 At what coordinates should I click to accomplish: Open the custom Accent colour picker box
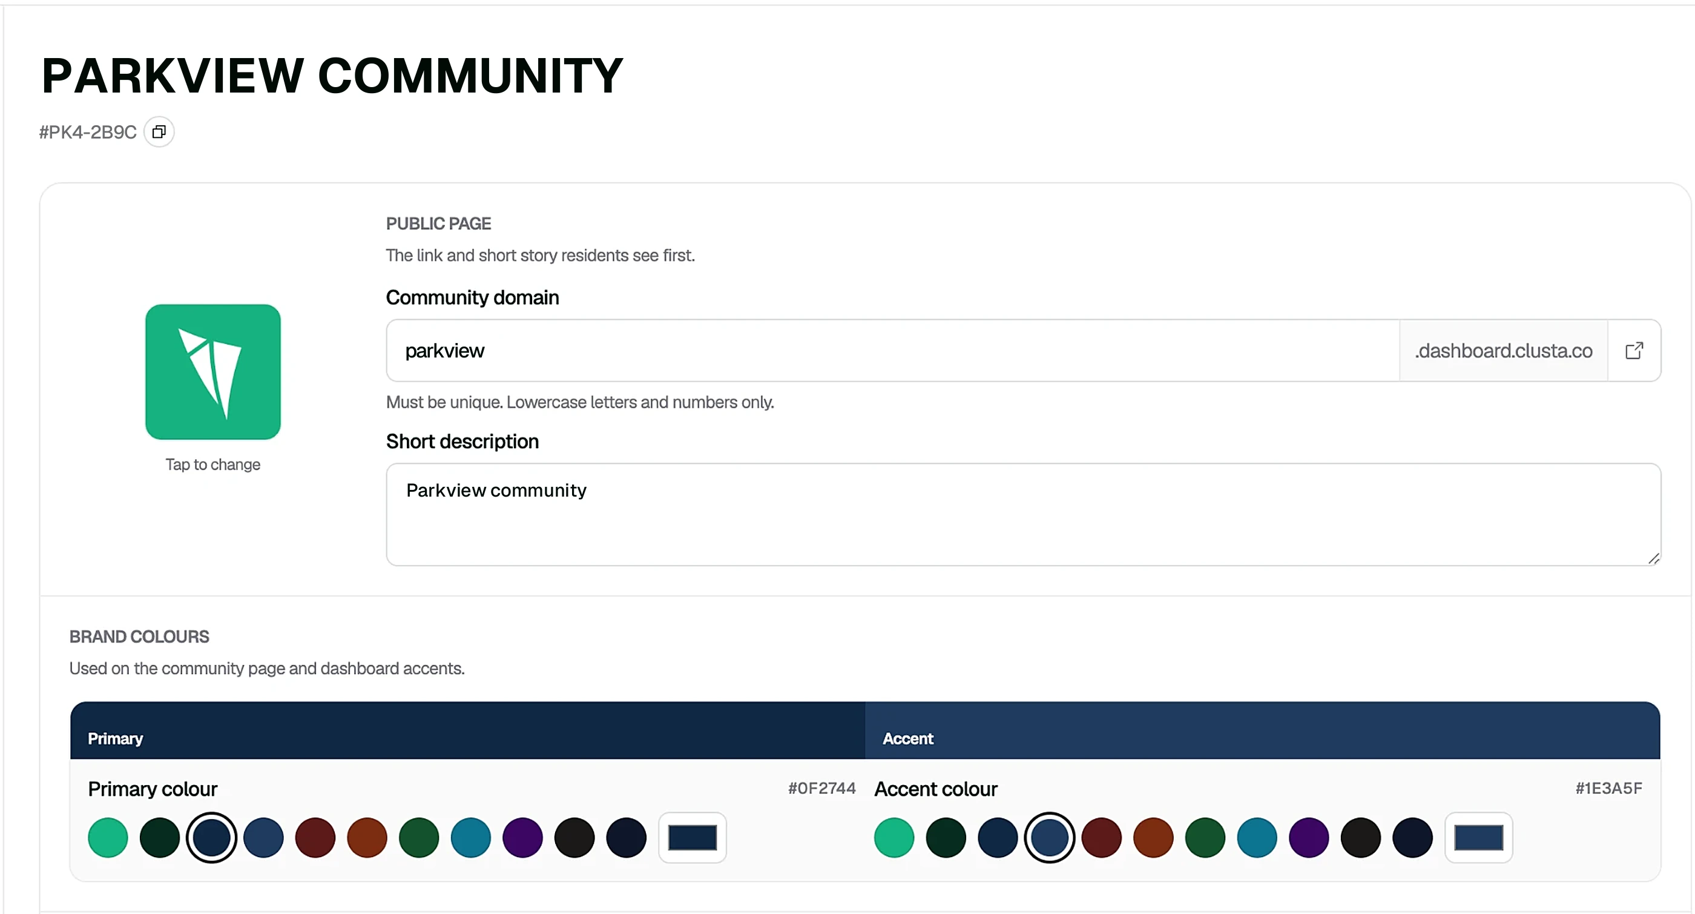1478,837
